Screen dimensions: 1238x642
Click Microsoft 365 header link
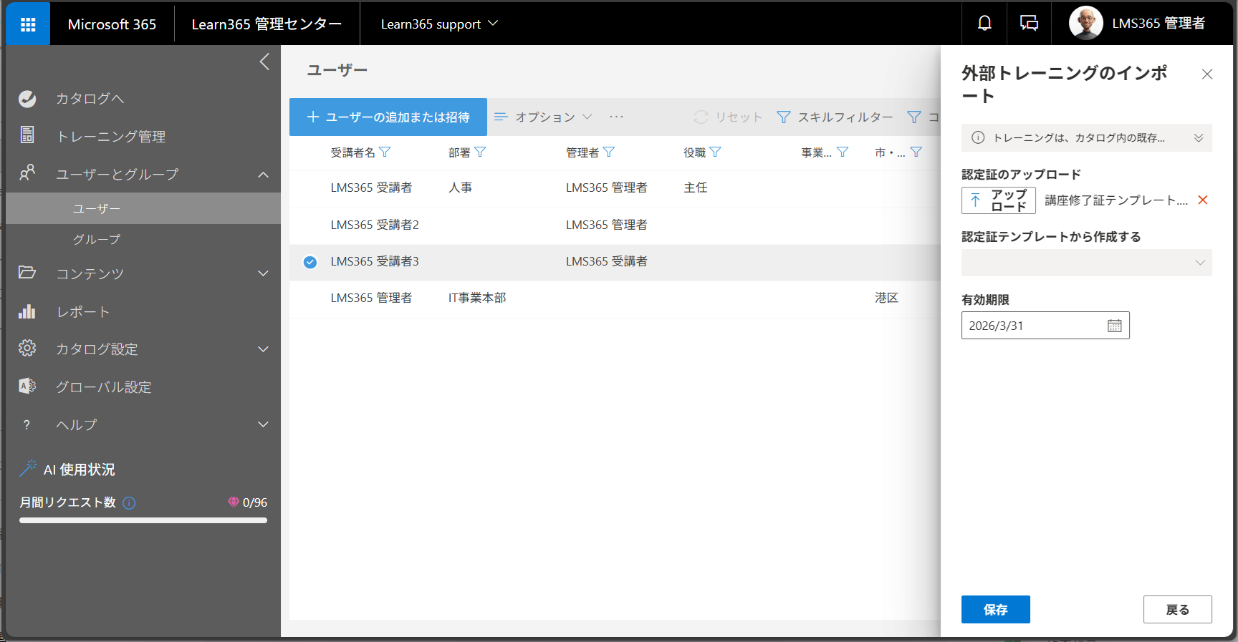pos(112,24)
